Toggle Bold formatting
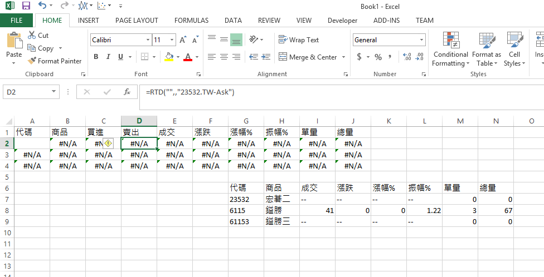This screenshot has height=277, width=544. click(96, 57)
